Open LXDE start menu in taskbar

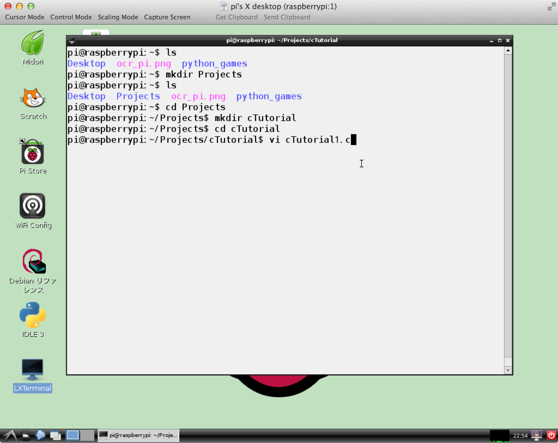click(x=10, y=435)
